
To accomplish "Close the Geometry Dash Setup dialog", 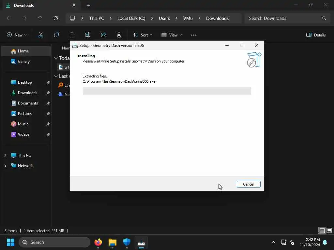I will coord(256,45).
